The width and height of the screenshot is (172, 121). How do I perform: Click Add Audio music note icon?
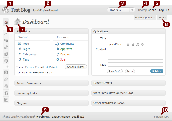point(138,44)
